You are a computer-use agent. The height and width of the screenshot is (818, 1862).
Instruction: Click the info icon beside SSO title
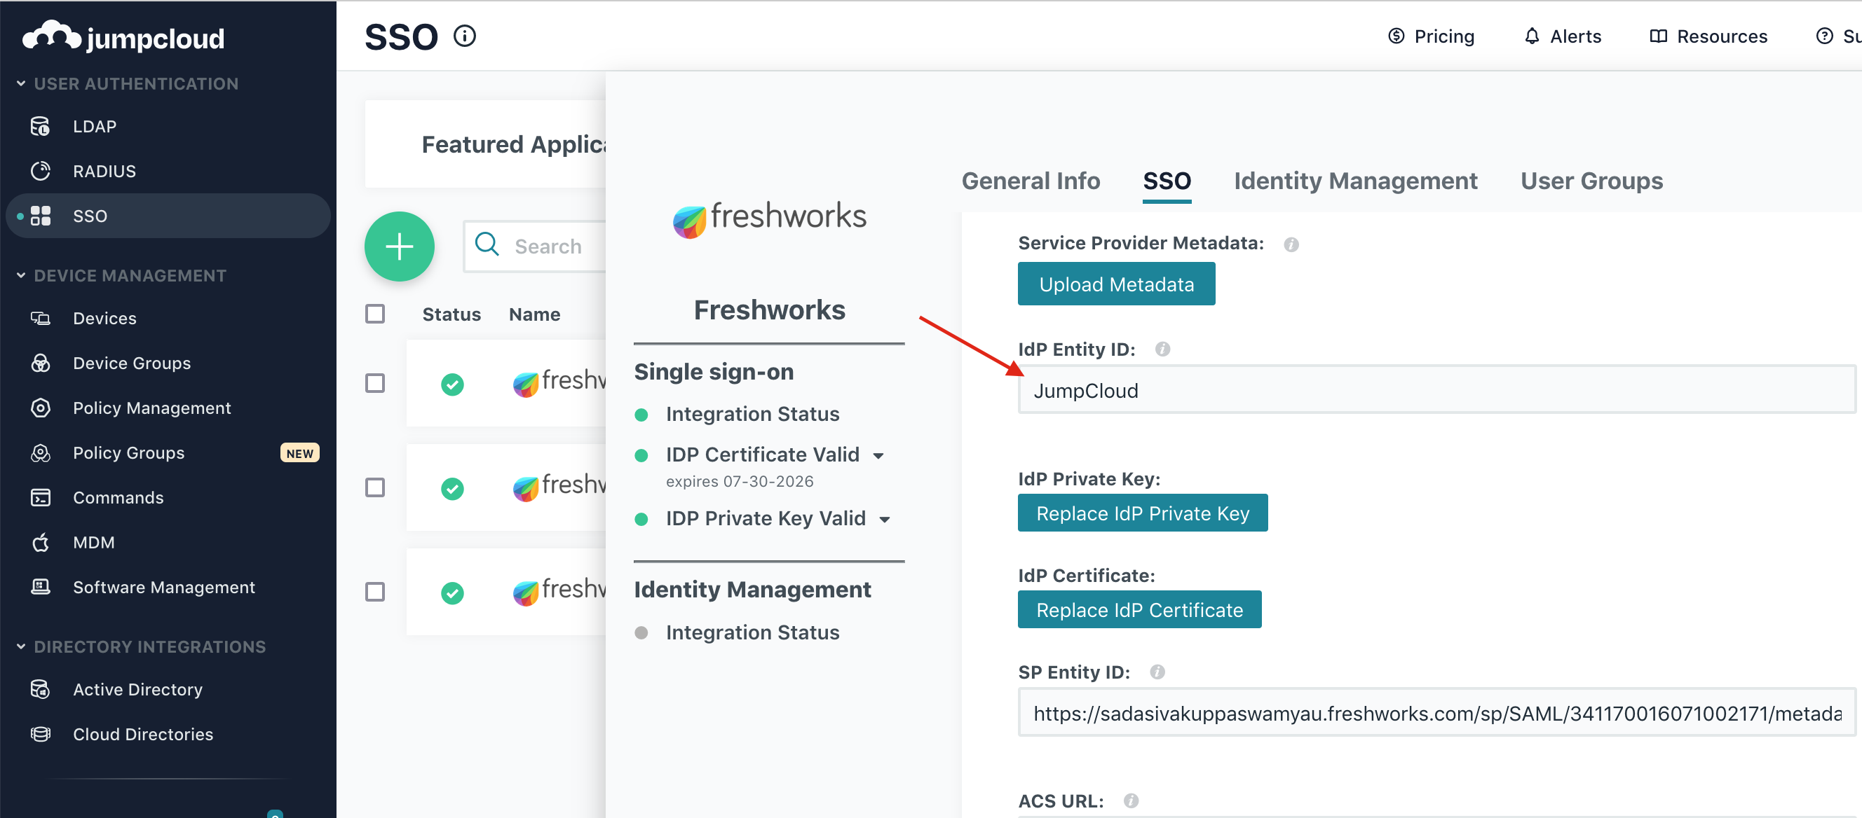(465, 36)
